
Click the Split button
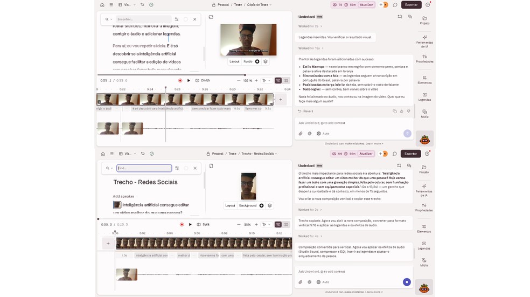point(203,225)
